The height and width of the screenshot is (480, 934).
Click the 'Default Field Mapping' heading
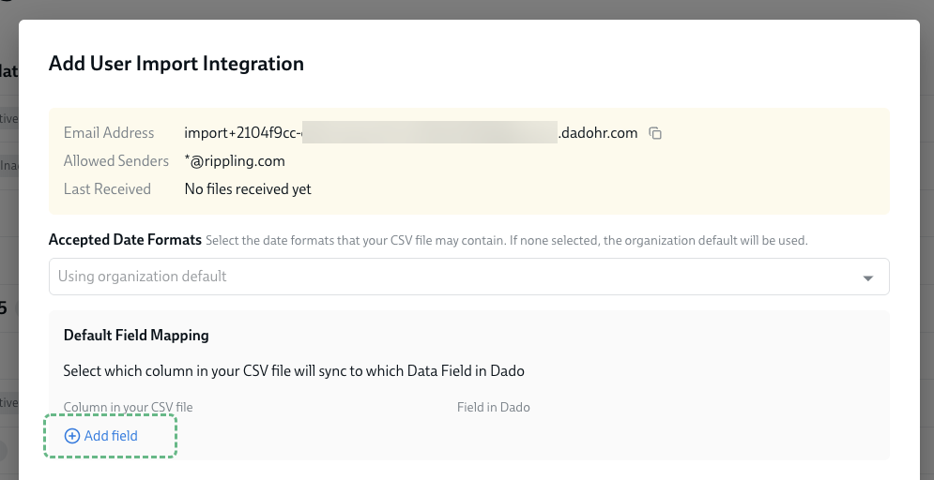(136, 335)
